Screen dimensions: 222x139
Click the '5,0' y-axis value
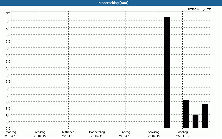[x=8, y=61]
